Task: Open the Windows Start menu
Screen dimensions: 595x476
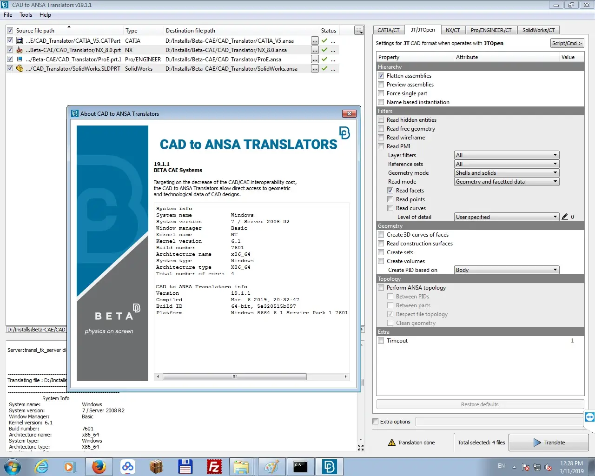Action: pos(13,467)
